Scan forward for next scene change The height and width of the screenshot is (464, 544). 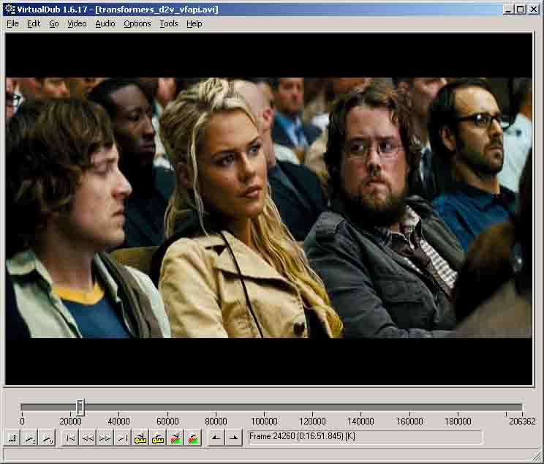click(x=193, y=438)
